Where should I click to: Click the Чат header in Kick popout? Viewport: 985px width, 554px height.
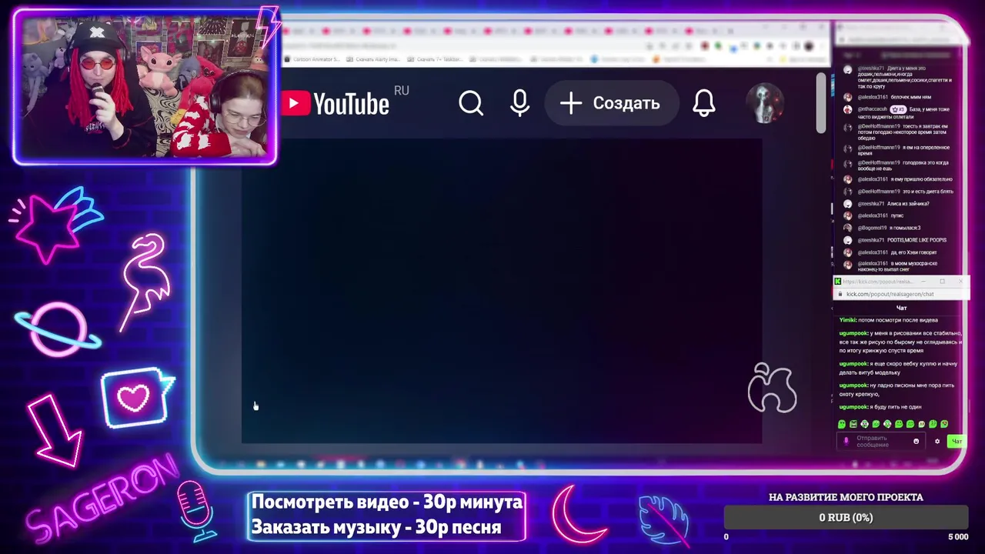901,308
